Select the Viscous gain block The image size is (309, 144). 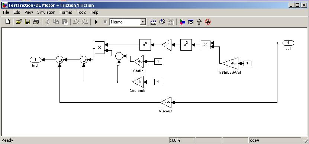click(x=166, y=102)
